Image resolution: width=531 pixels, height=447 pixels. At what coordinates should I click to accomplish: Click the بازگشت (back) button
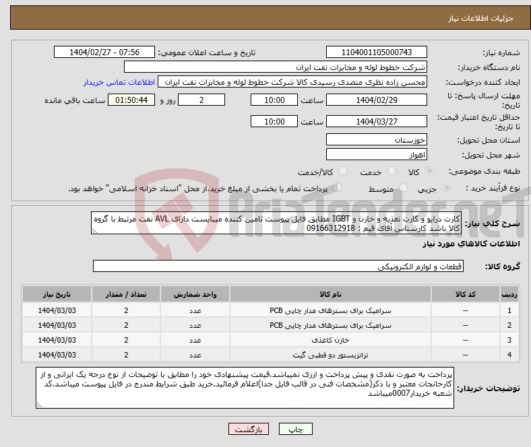coord(249,429)
